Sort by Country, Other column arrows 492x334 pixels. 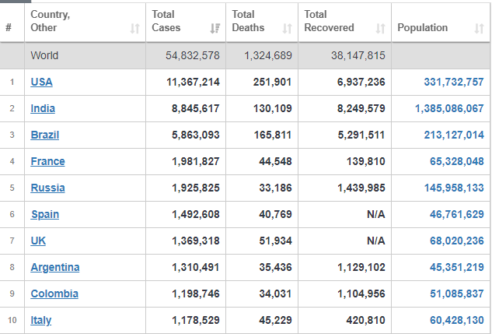pyautogui.click(x=135, y=29)
